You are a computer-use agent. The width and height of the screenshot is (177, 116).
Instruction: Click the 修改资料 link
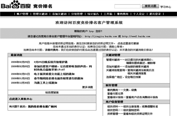(113, 107)
